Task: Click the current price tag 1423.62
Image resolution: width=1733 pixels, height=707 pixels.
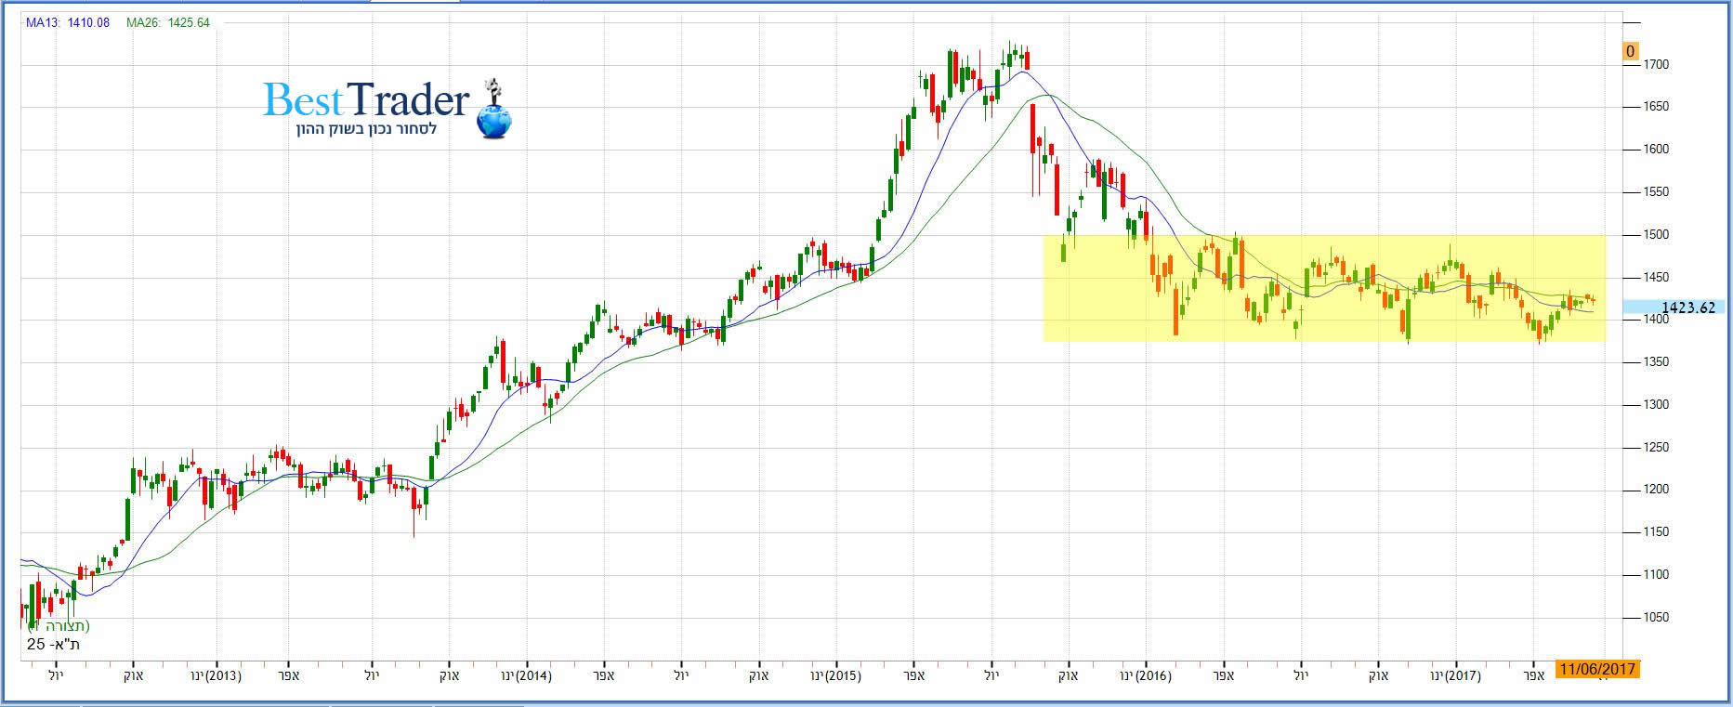Action: pyautogui.click(x=1687, y=308)
